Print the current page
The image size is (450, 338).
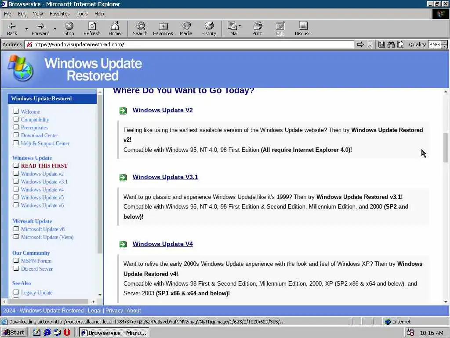point(257,29)
